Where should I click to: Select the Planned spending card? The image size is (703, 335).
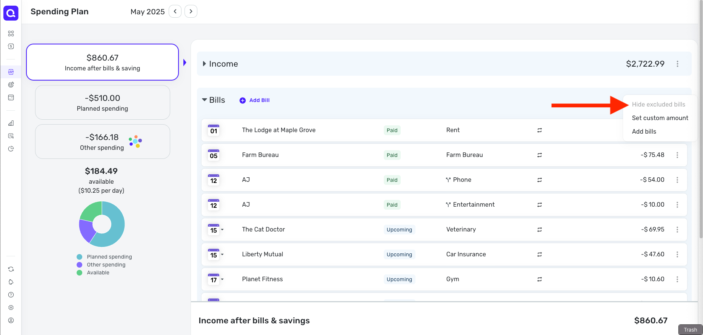coord(103,102)
